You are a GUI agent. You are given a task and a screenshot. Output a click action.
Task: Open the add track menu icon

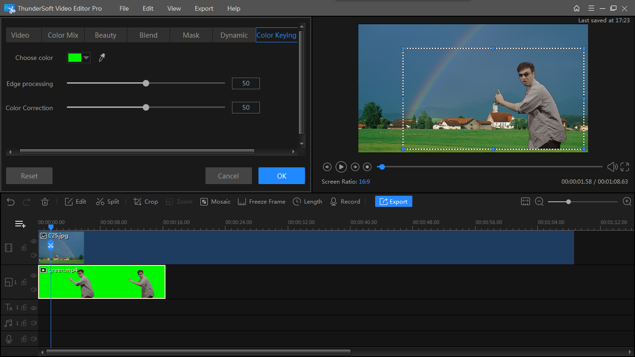20,224
